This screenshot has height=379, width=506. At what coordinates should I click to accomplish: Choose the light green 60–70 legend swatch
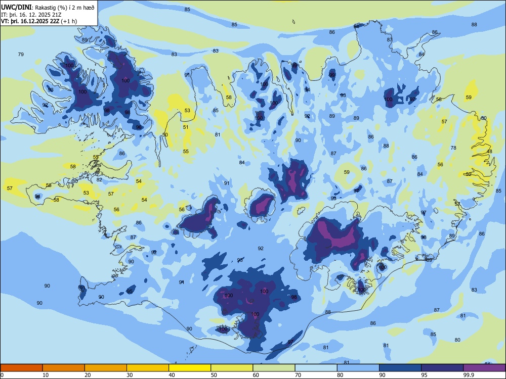tap(274, 368)
